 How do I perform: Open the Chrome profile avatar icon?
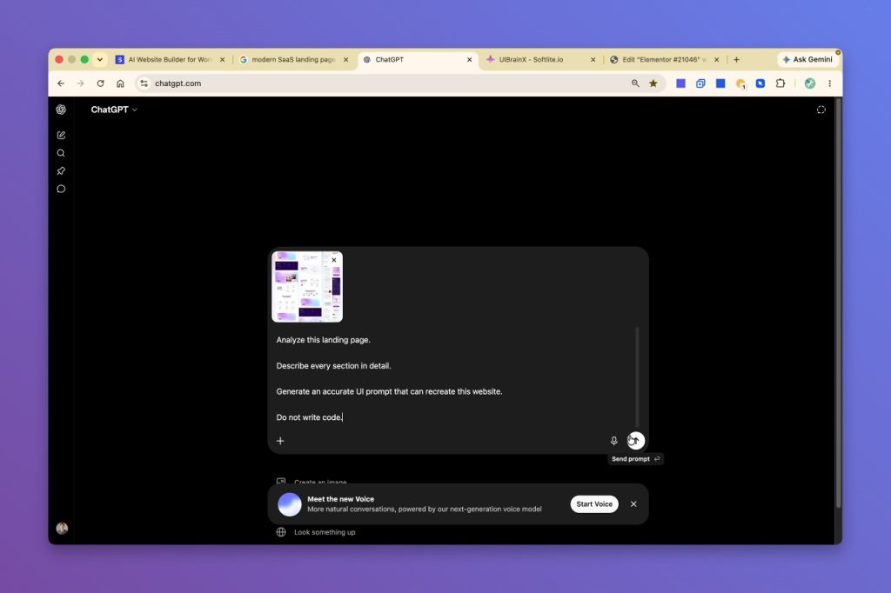810,83
